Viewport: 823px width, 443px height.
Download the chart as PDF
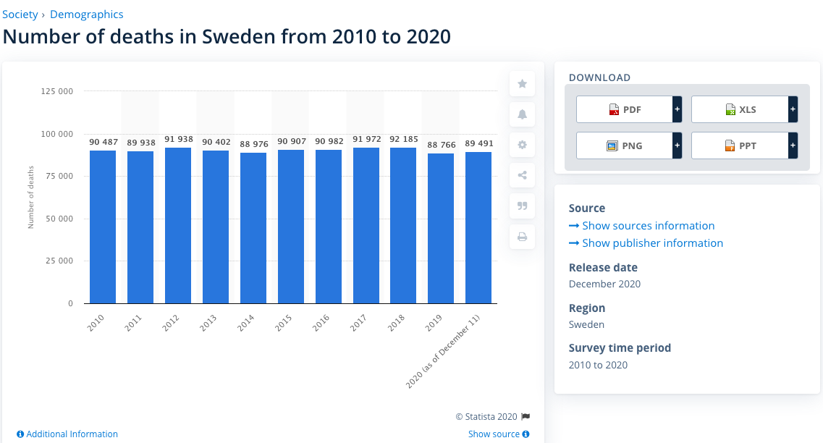click(624, 109)
